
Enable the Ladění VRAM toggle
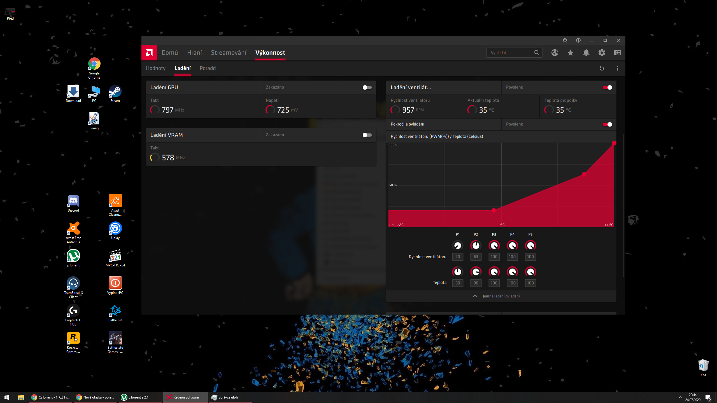click(367, 135)
